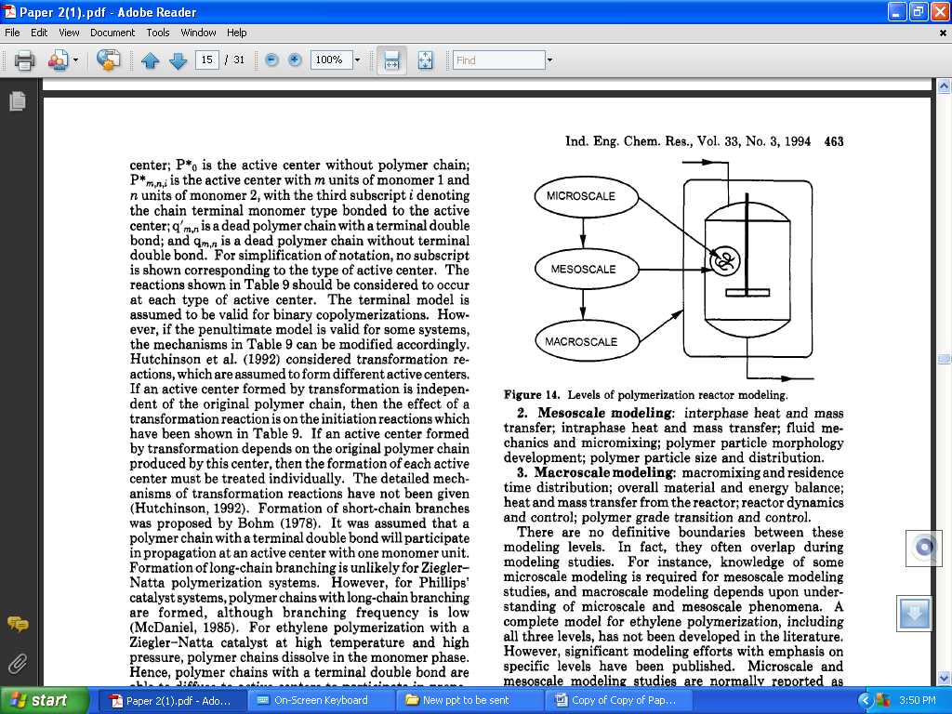Toggle the fit one full page view
Viewport: 952px width, 714px height.
click(x=425, y=60)
